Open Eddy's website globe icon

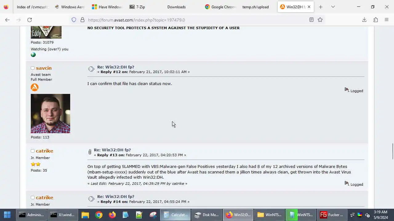coord(33,55)
